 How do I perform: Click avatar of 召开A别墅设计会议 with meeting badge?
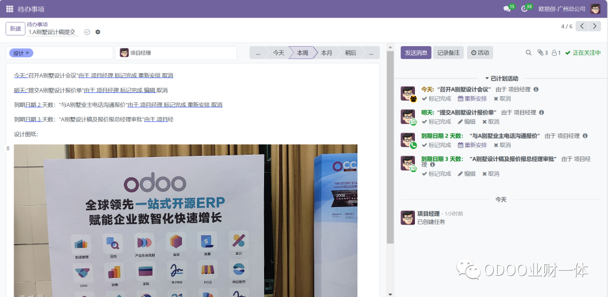coord(408,93)
